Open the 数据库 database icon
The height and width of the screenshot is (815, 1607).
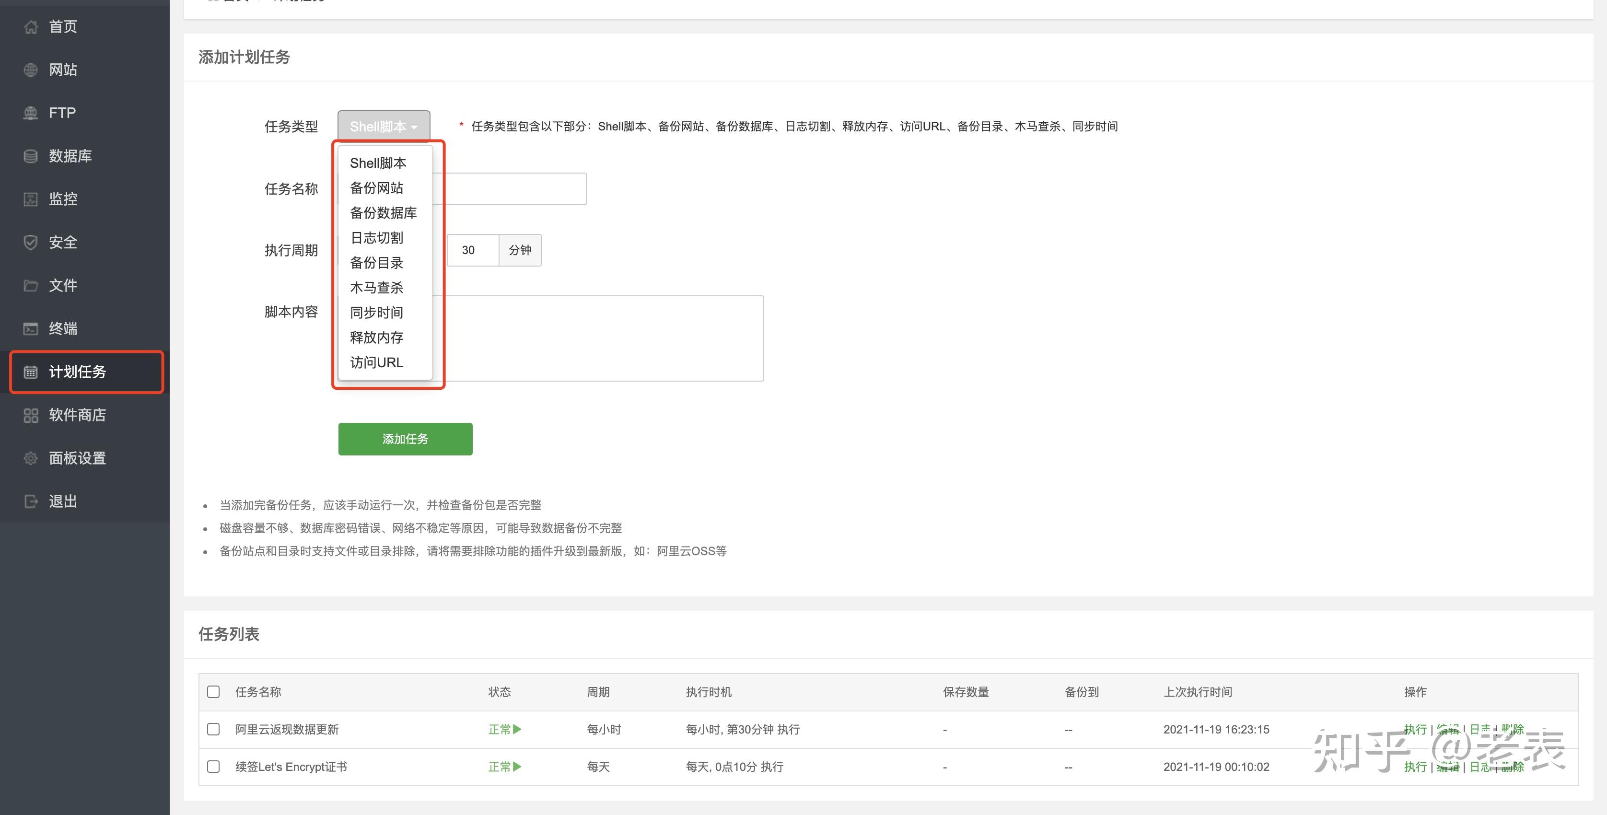tap(31, 156)
